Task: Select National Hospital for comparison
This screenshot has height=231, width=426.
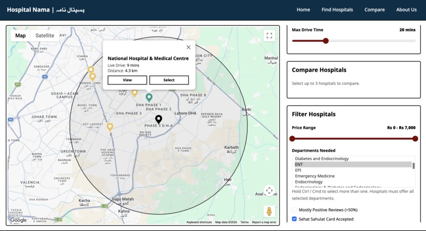Action: pos(169,80)
